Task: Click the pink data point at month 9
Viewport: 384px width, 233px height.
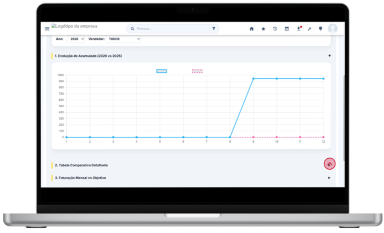Action: [253, 137]
